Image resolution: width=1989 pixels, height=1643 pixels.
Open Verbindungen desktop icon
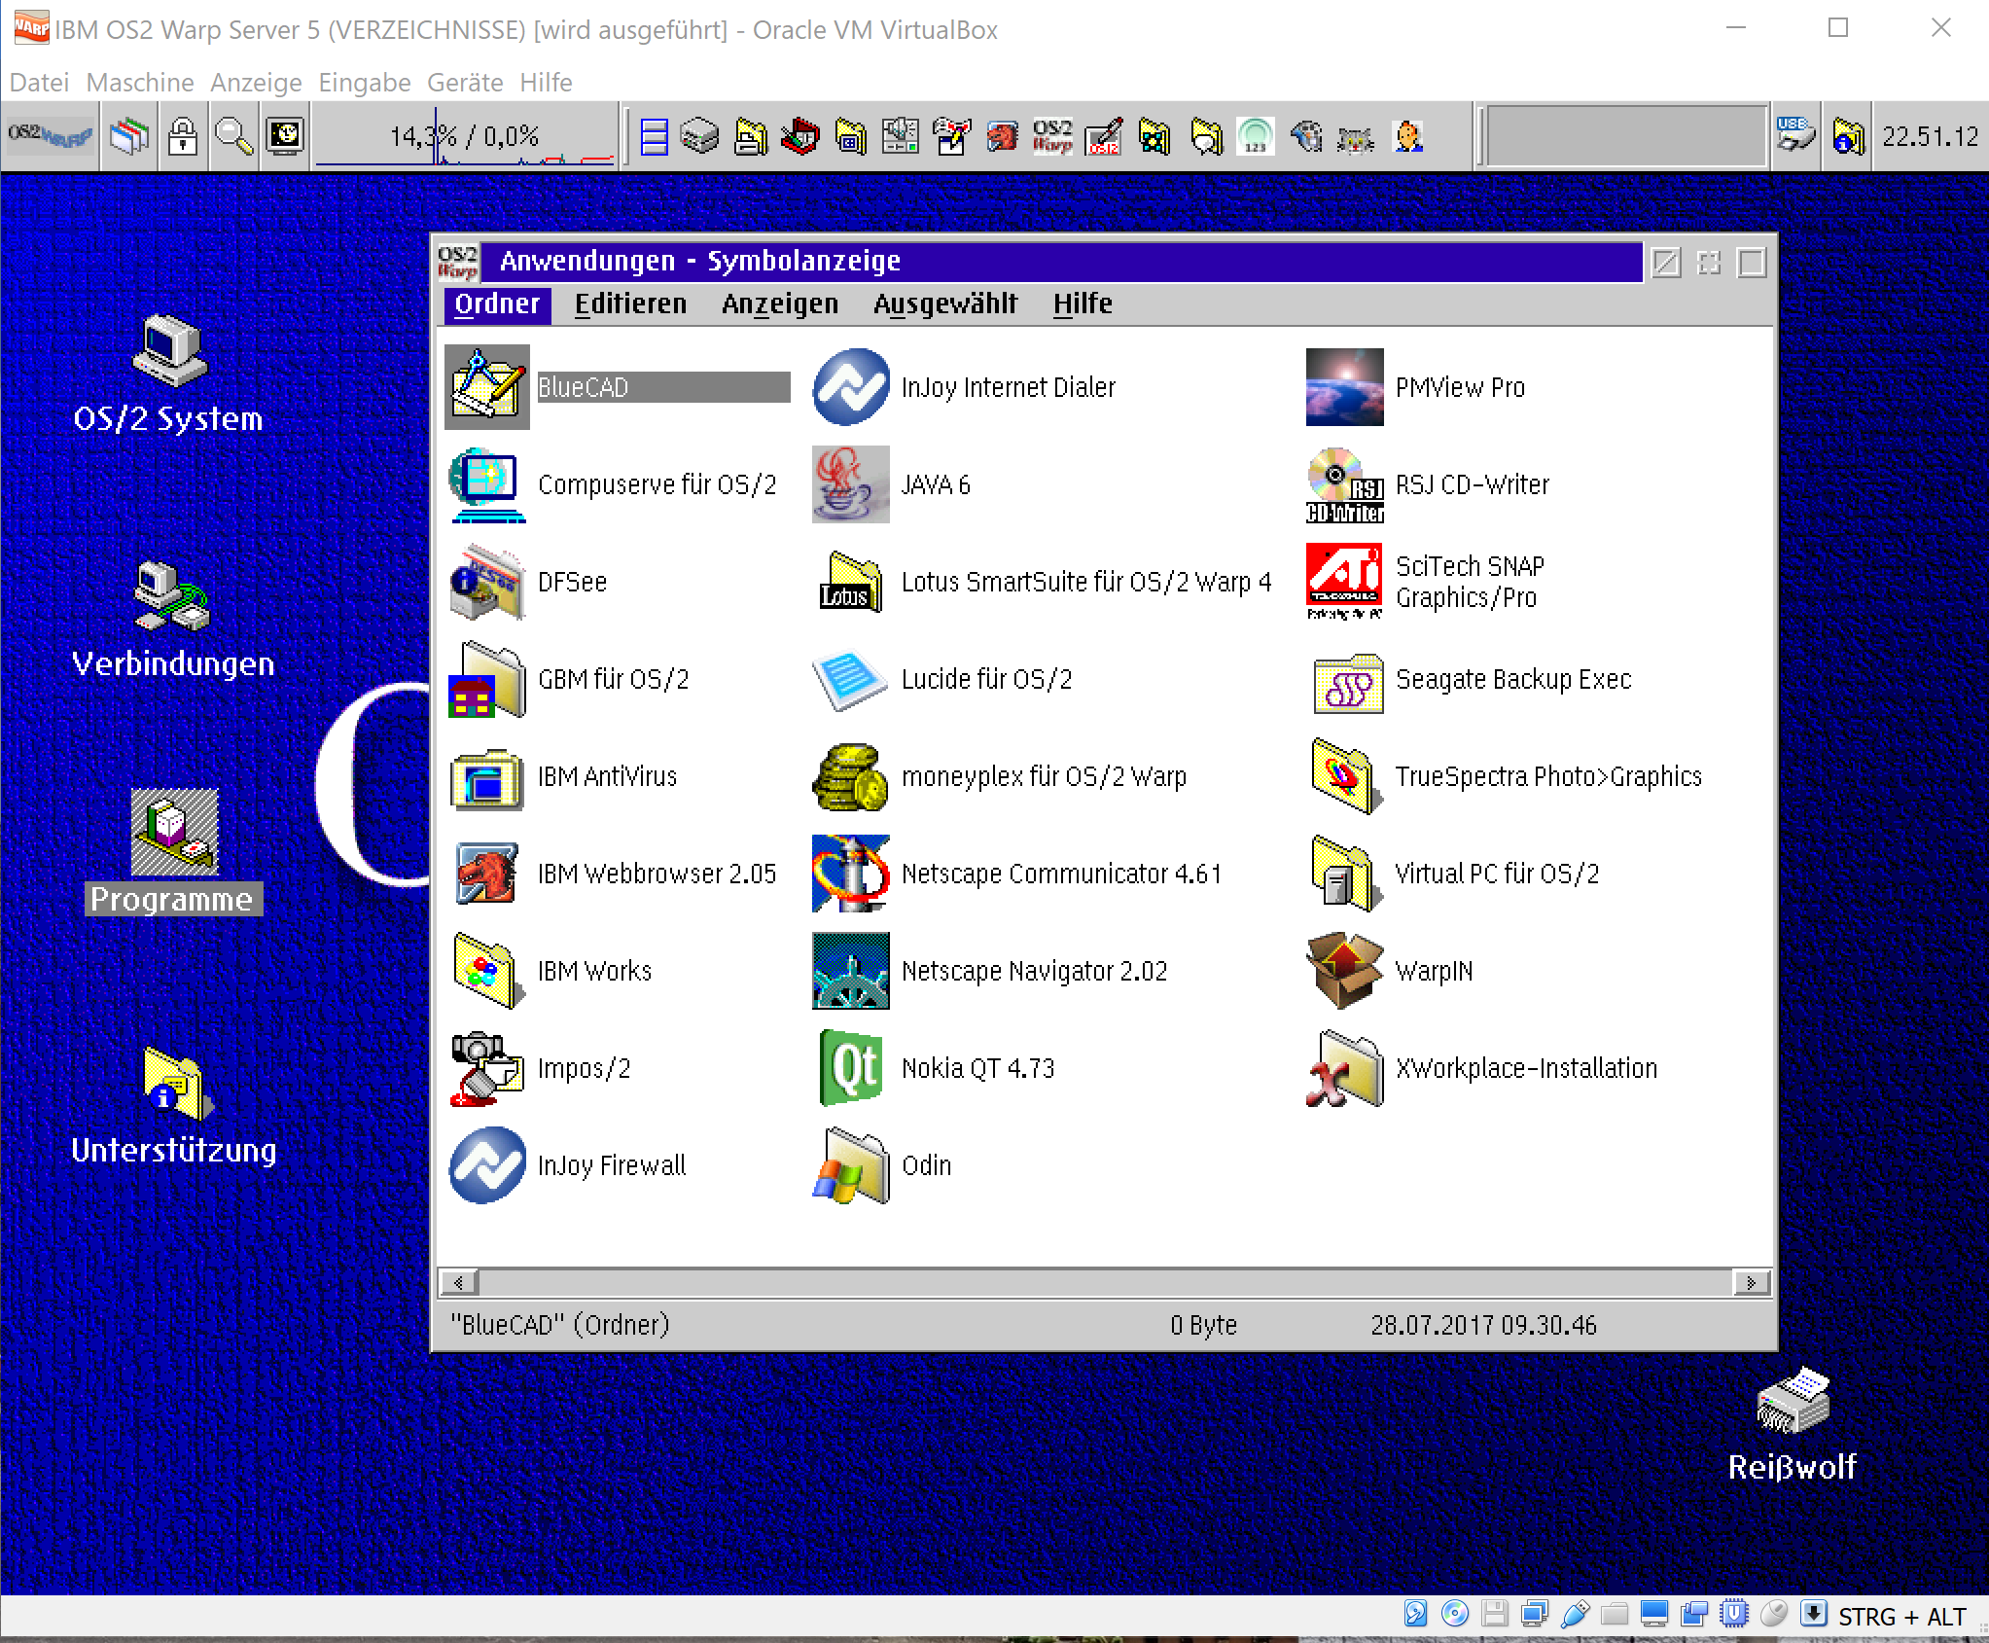coord(172,595)
